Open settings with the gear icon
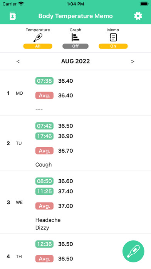Image resolution: width=151 pixels, height=269 pixels. [138, 16]
